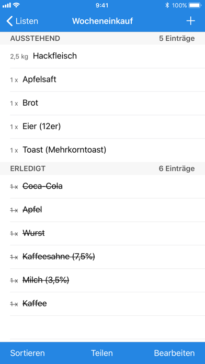Tap the plus icon to add entry
Image resolution: width=205 pixels, height=364 pixels.
tap(190, 21)
